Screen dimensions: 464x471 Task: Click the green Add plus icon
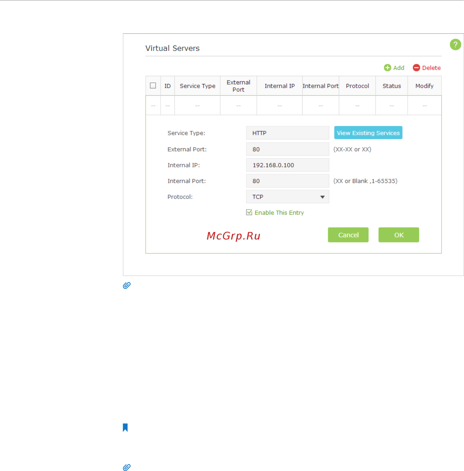(387, 68)
